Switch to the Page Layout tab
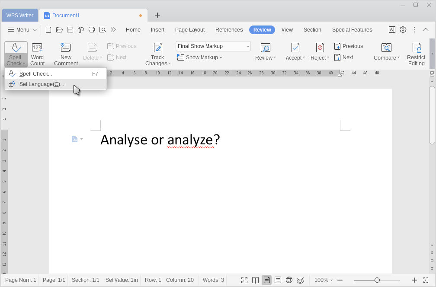This screenshot has height=287, width=436. (190, 30)
